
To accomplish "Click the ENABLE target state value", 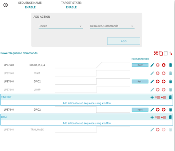I will [x=71, y=7].
